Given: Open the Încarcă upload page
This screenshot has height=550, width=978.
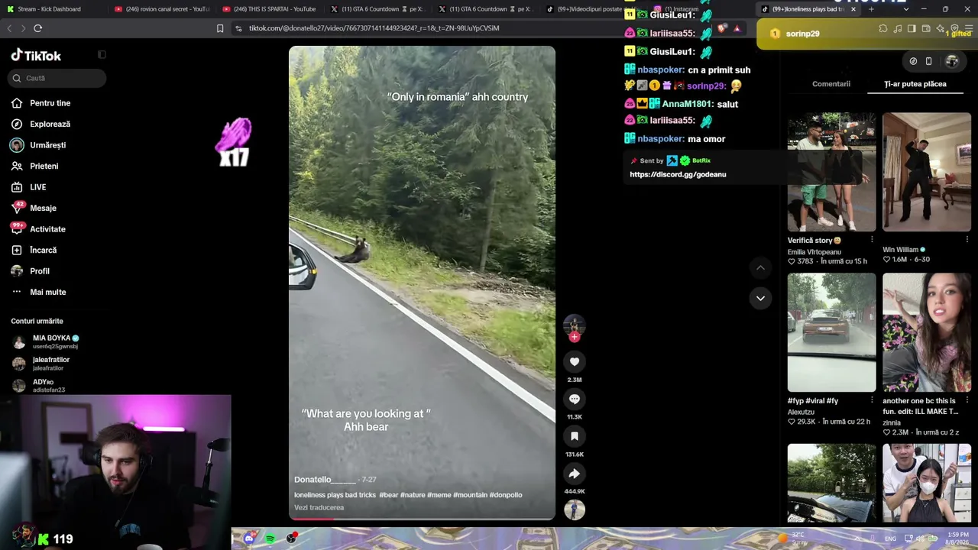Looking at the screenshot, I should pyautogui.click(x=43, y=250).
